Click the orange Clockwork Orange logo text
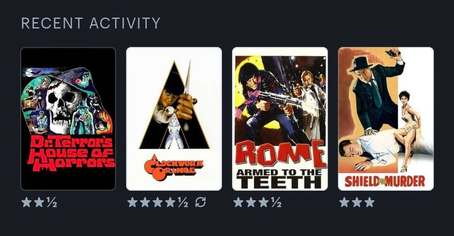 pyautogui.click(x=174, y=167)
